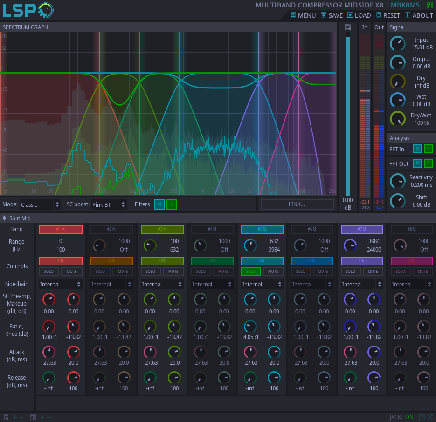436x422 pixels.
Task: Click band 5 Attack level knob showing -27.63
Action: [250, 352]
